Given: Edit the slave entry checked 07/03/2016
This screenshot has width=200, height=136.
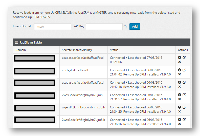Looking at the screenshot, I should coord(184,57).
